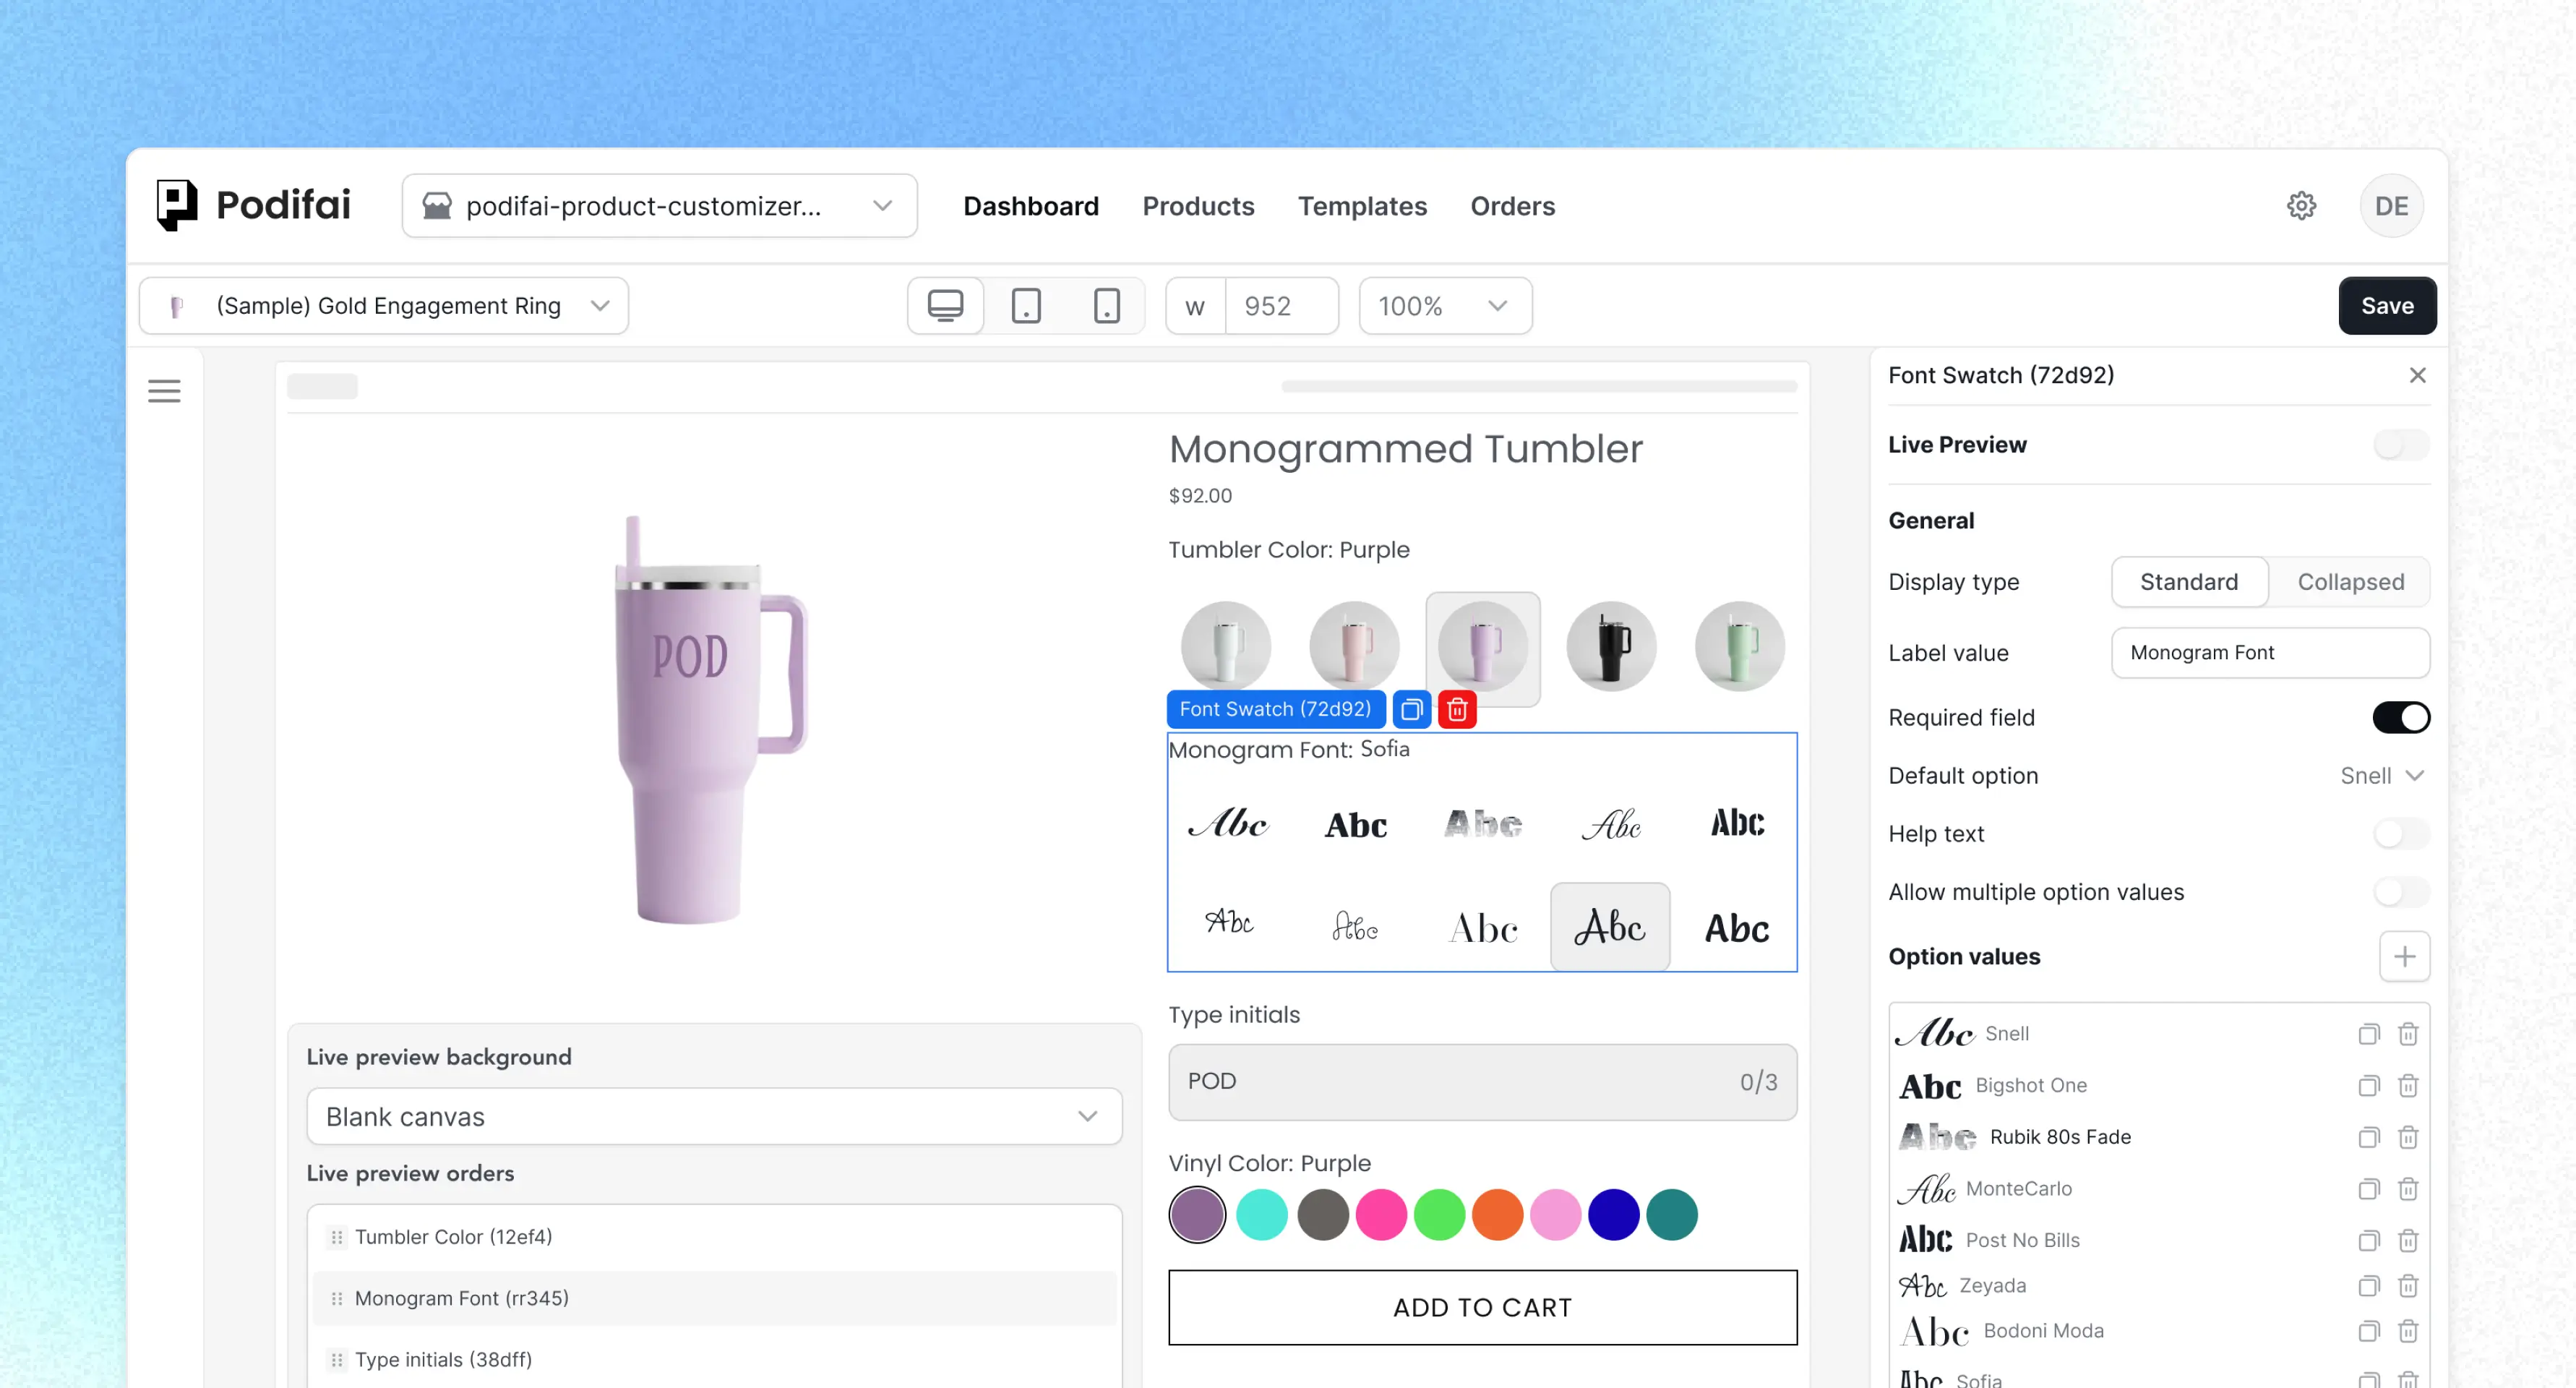The image size is (2576, 1388).
Task: Open the Blank canvas background dropdown
Action: pyautogui.click(x=714, y=1117)
